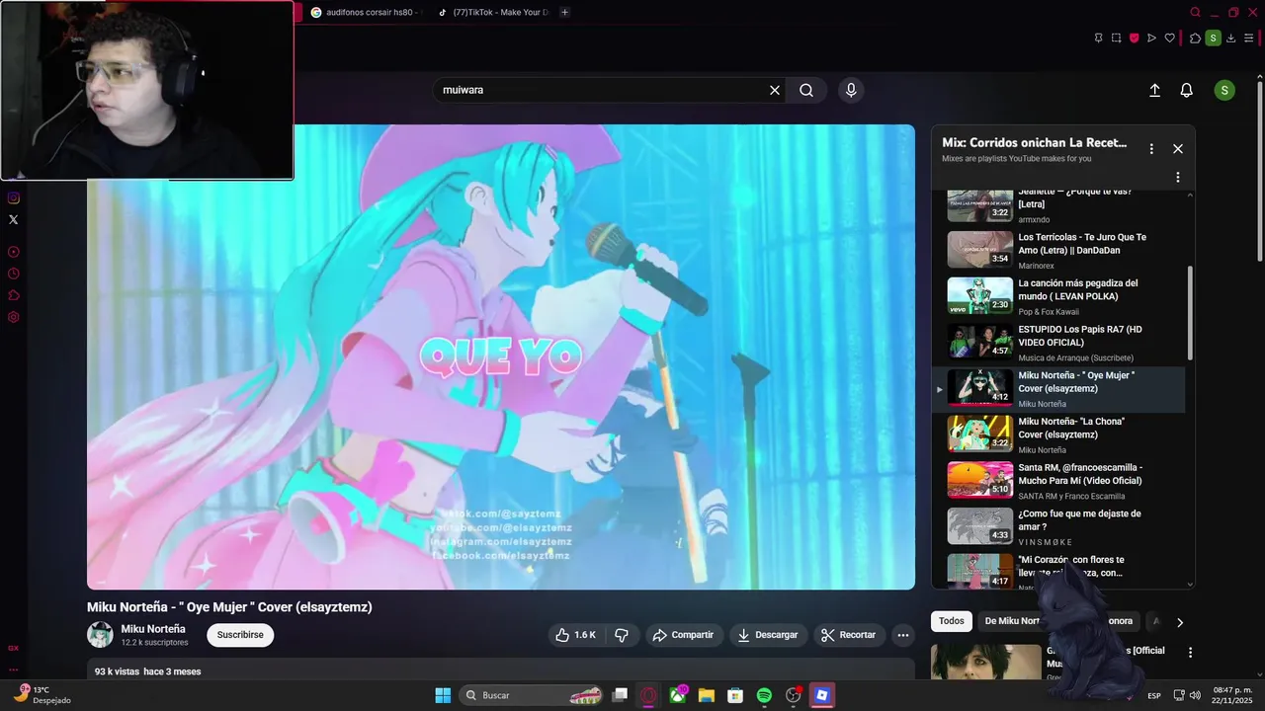Open the ad blocker shield icon

click(1134, 39)
